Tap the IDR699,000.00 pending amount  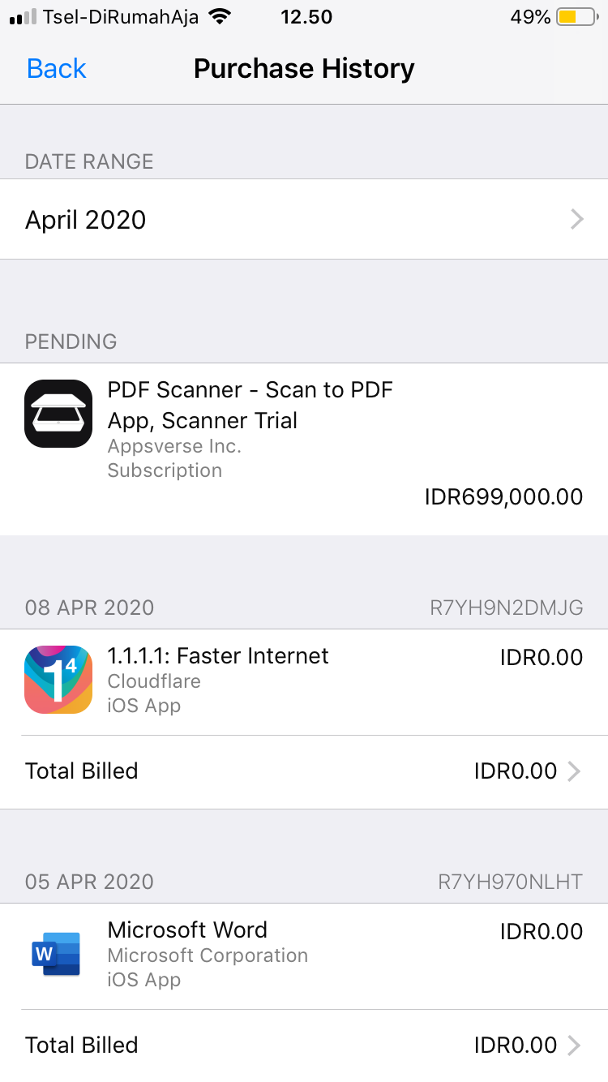coord(503,496)
